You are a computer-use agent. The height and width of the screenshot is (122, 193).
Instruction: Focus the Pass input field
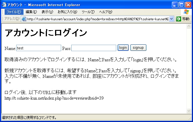coord(94,48)
